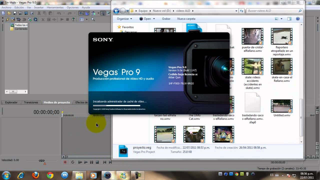Click Extract Audio from CD icon

30,19
